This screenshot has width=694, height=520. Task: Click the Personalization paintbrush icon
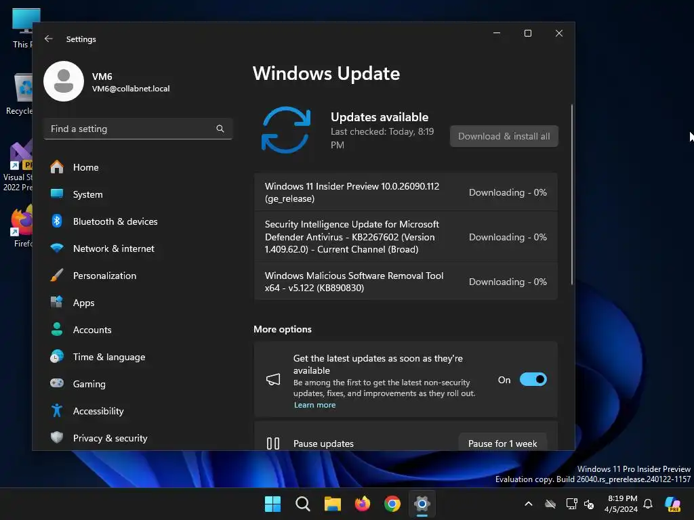tap(57, 275)
